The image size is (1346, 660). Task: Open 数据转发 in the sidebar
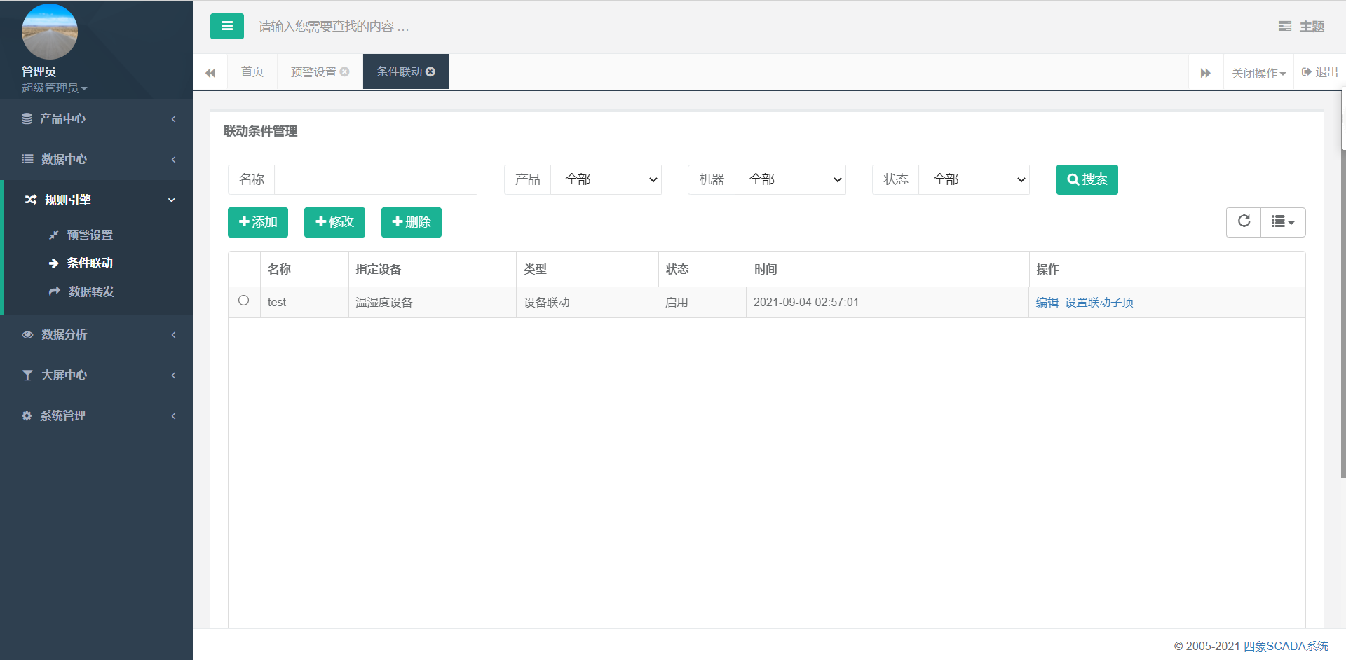point(91,291)
